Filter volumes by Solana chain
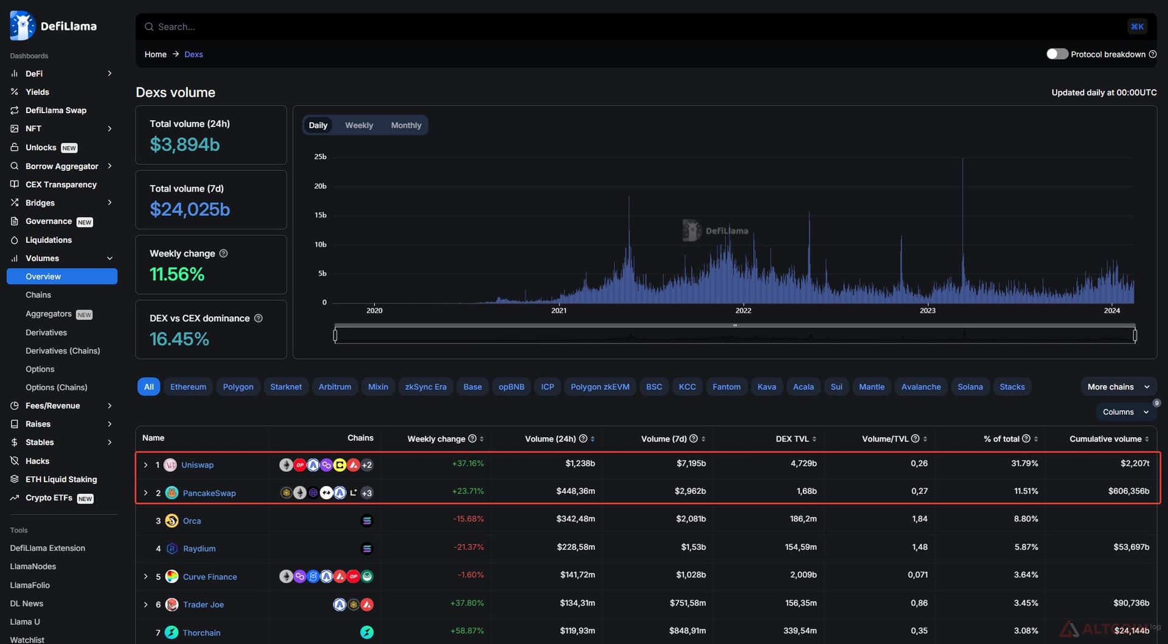This screenshot has height=644, width=1168. click(x=970, y=387)
